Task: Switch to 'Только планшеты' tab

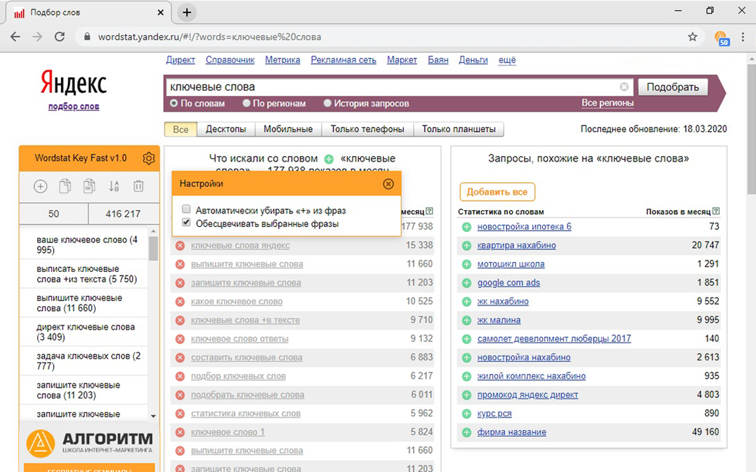Action: tap(459, 129)
